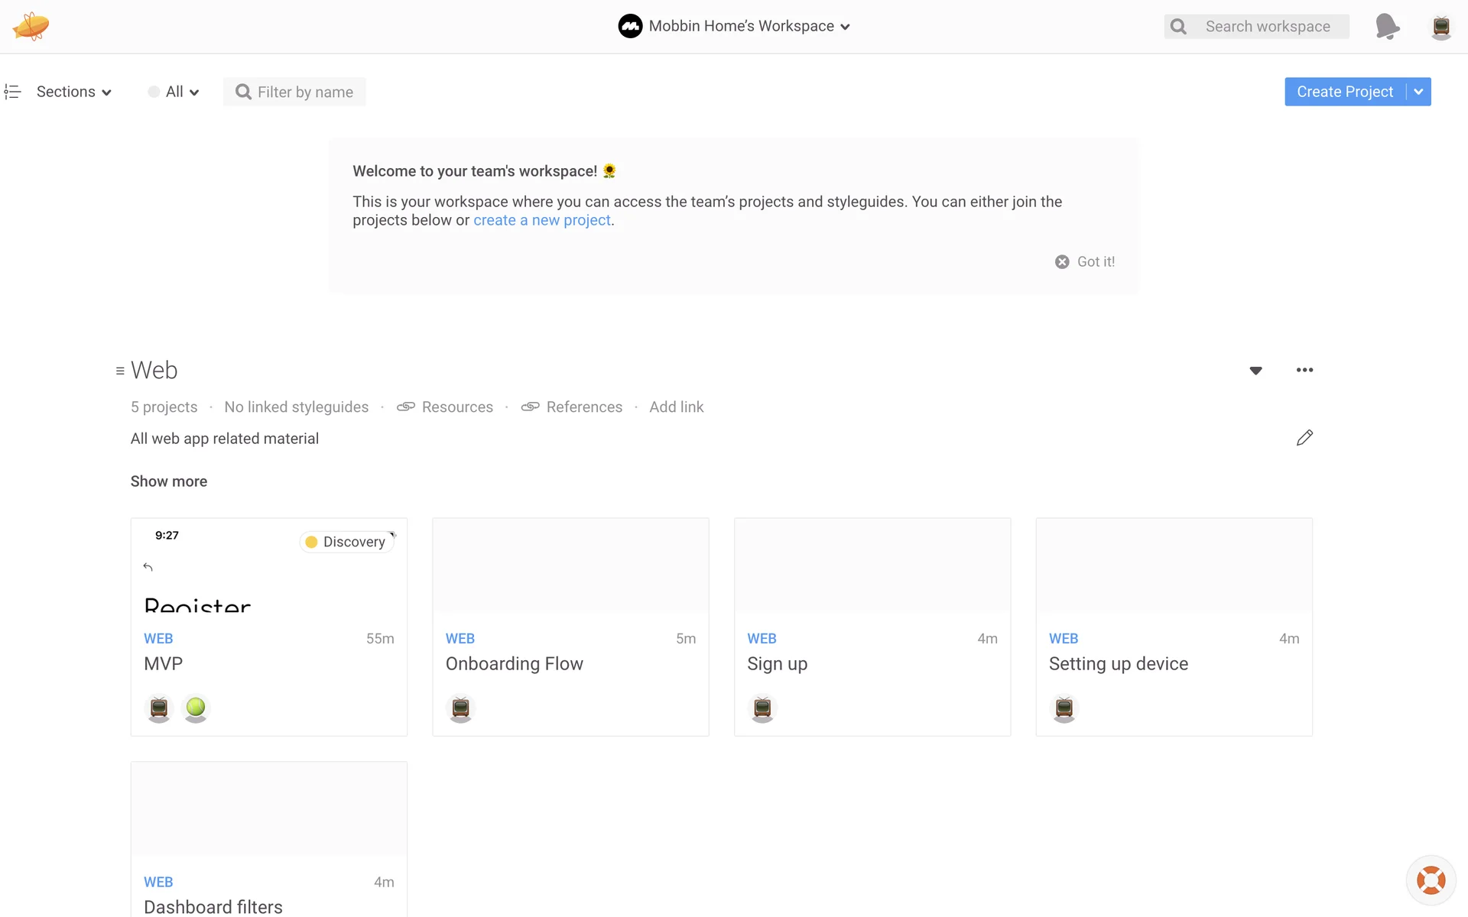Click the Discovery status tag on MVP

tap(346, 542)
